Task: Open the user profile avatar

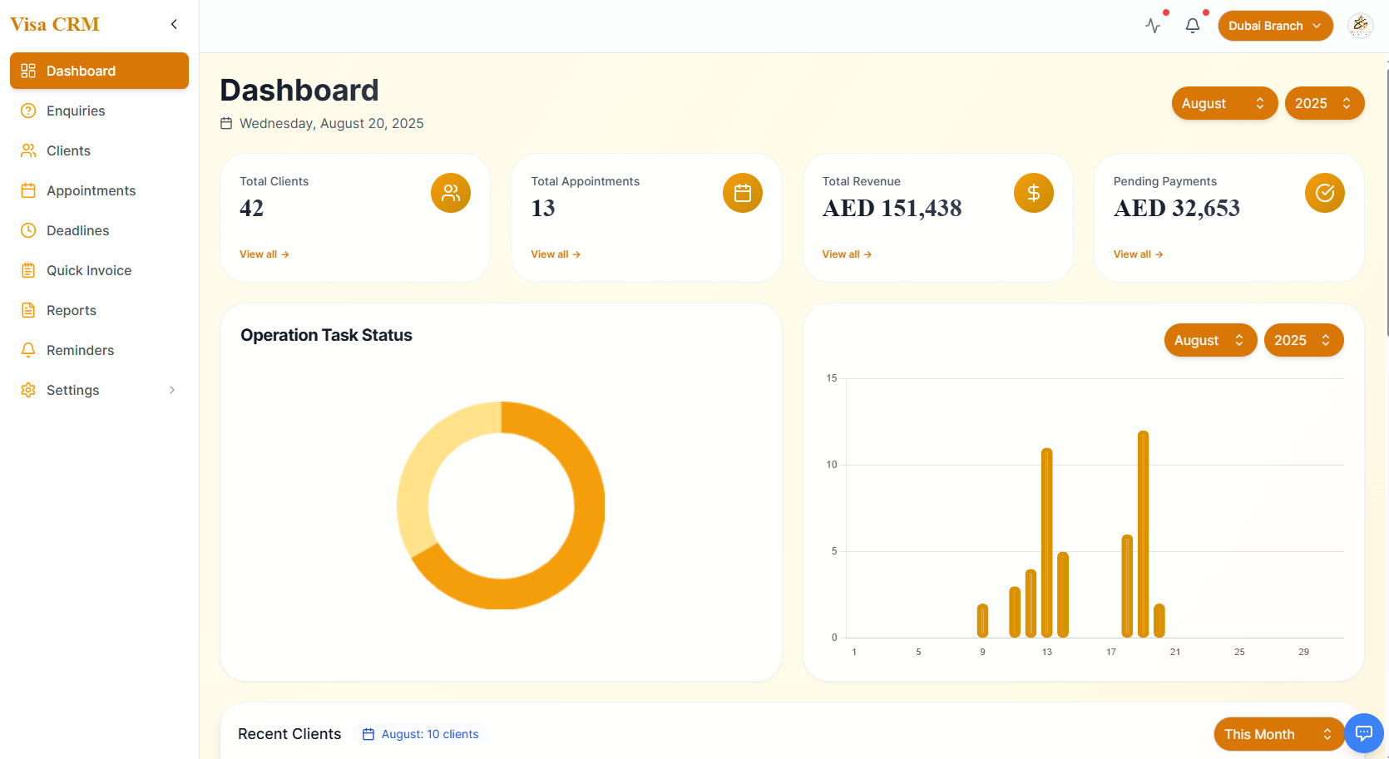Action: pos(1360,26)
